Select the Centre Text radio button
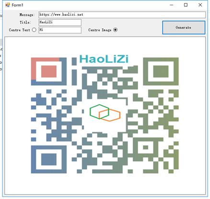The width and height of the screenshot is (210, 199). (34, 30)
